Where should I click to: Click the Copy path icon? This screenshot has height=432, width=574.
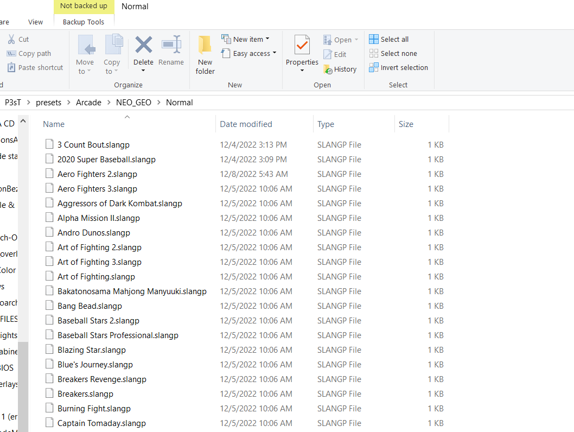click(11, 53)
